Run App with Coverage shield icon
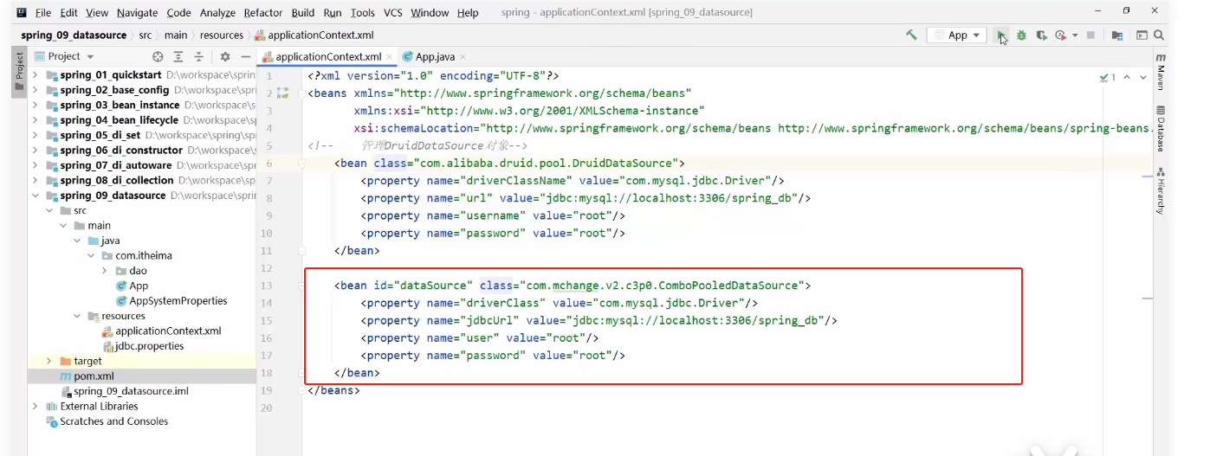1210x456 pixels. (x=1041, y=35)
